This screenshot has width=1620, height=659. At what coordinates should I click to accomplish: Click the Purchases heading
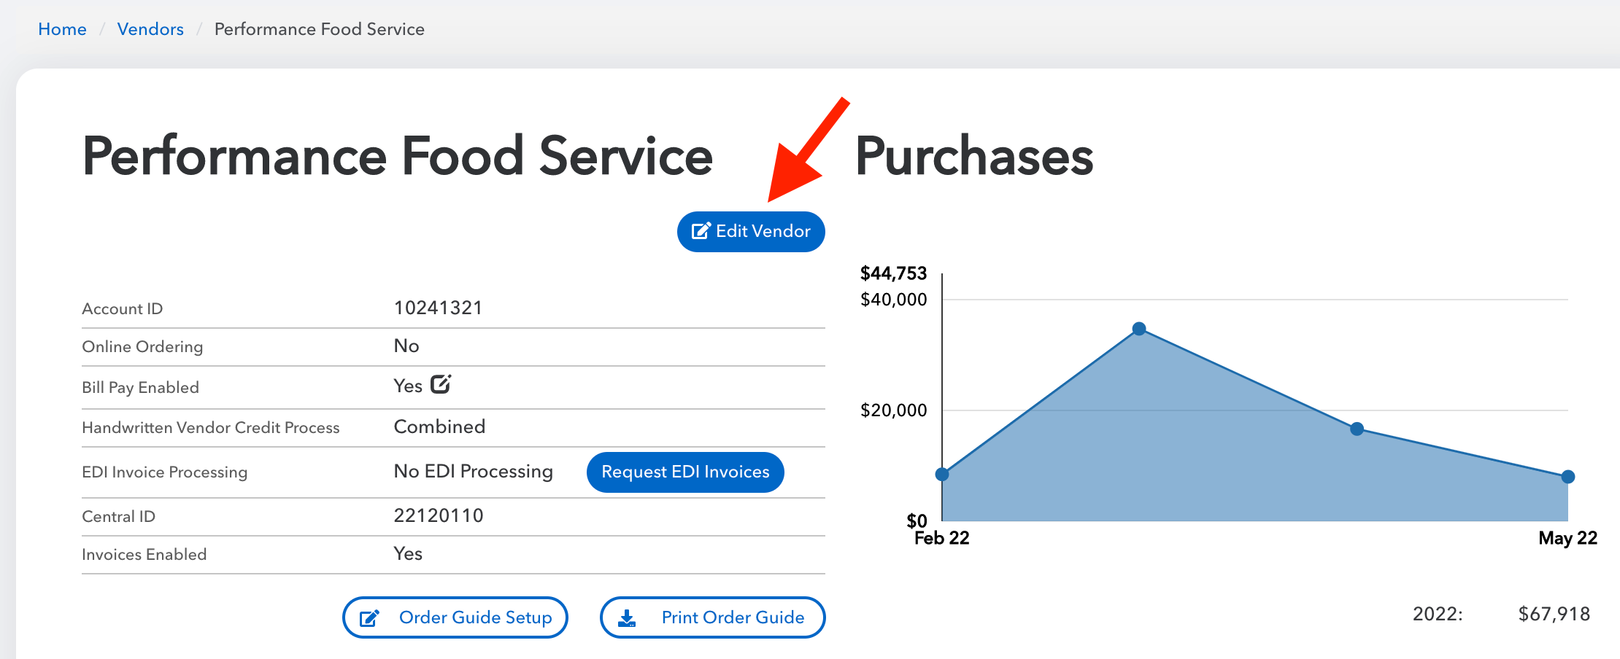[x=973, y=156]
